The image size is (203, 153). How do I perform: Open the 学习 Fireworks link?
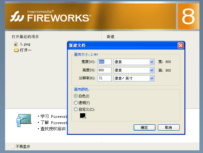[x=54, y=116]
